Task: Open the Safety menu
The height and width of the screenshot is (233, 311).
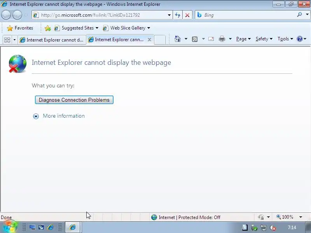Action: coord(264,39)
